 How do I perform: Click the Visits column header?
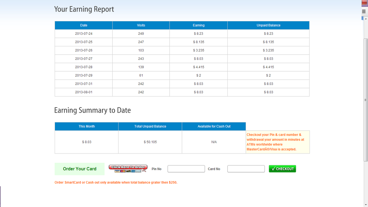pos(141,25)
